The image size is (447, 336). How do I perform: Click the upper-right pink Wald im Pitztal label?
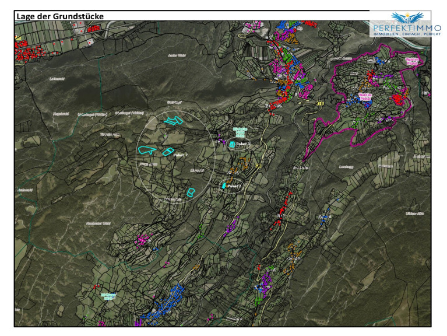point(411,61)
